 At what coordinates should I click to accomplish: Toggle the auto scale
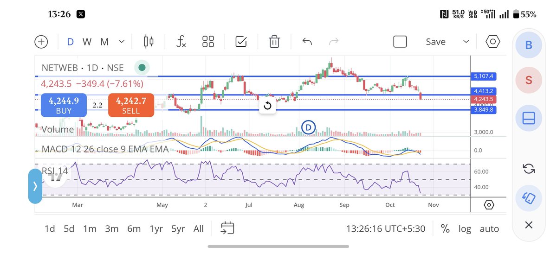[x=489, y=228]
